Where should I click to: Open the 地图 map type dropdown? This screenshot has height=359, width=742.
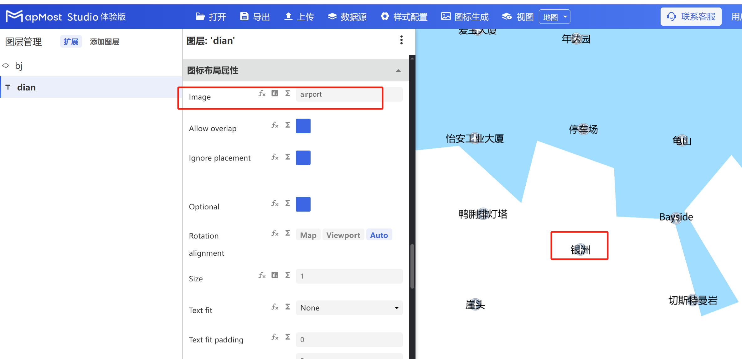tap(554, 16)
